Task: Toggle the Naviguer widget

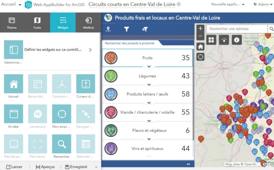Action: pyautogui.click(x=86, y=114)
